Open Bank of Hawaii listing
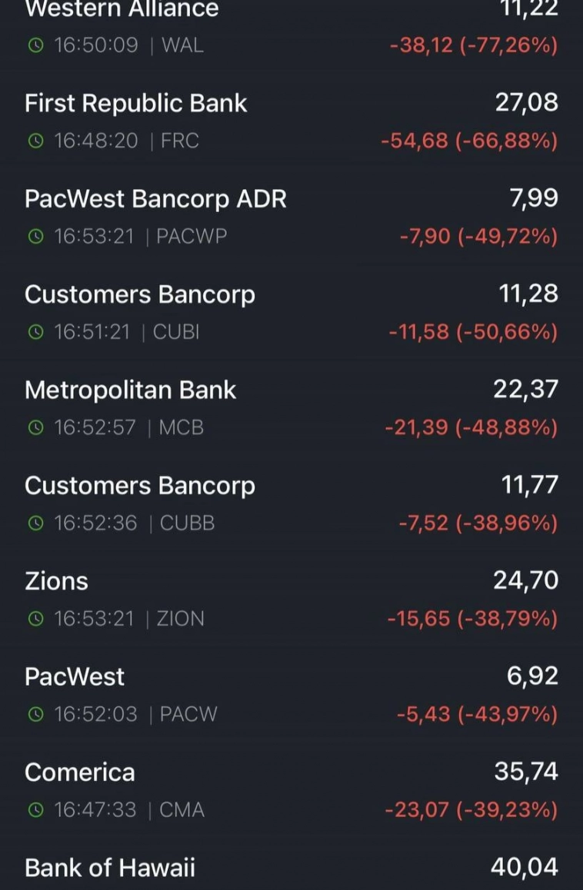Viewport: 583px width, 890px height. click(x=110, y=868)
